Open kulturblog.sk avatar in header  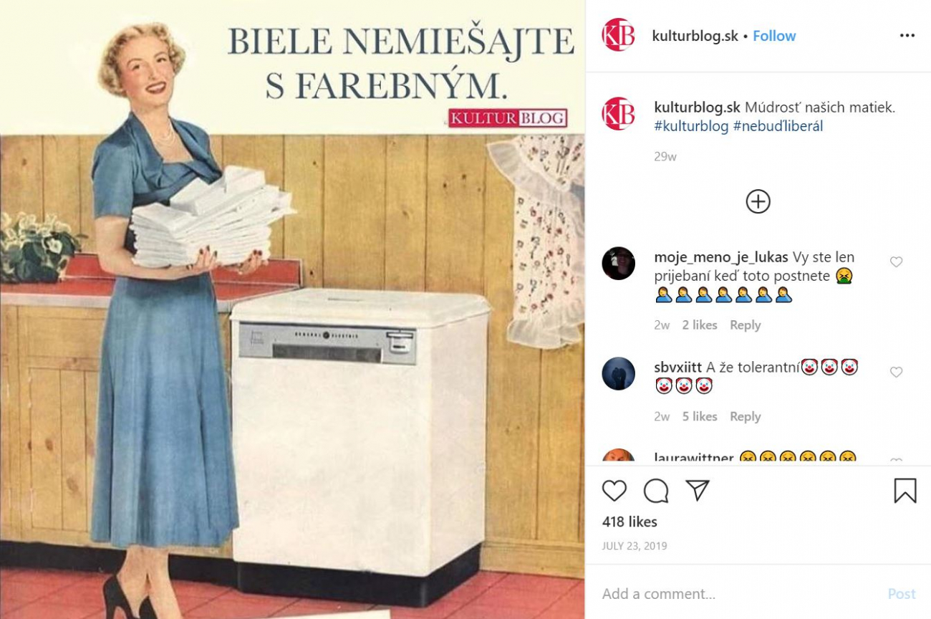point(618,35)
